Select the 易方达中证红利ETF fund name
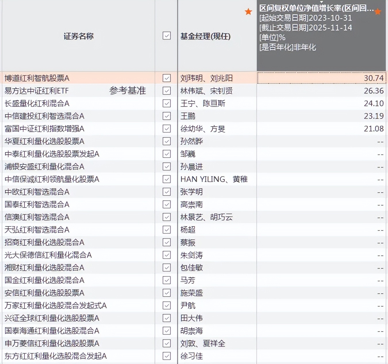 pos(37,91)
